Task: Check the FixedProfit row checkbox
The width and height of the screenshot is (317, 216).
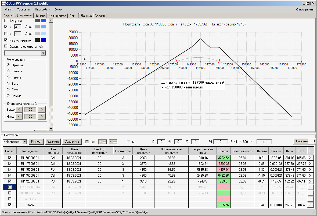Action: (9, 199)
